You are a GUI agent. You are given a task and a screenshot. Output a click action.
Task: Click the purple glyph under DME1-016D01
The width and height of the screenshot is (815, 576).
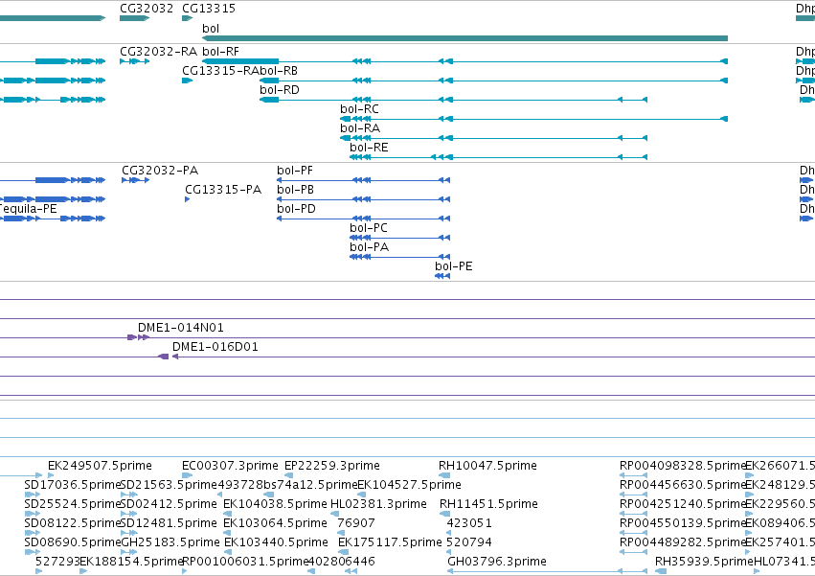[169, 357]
